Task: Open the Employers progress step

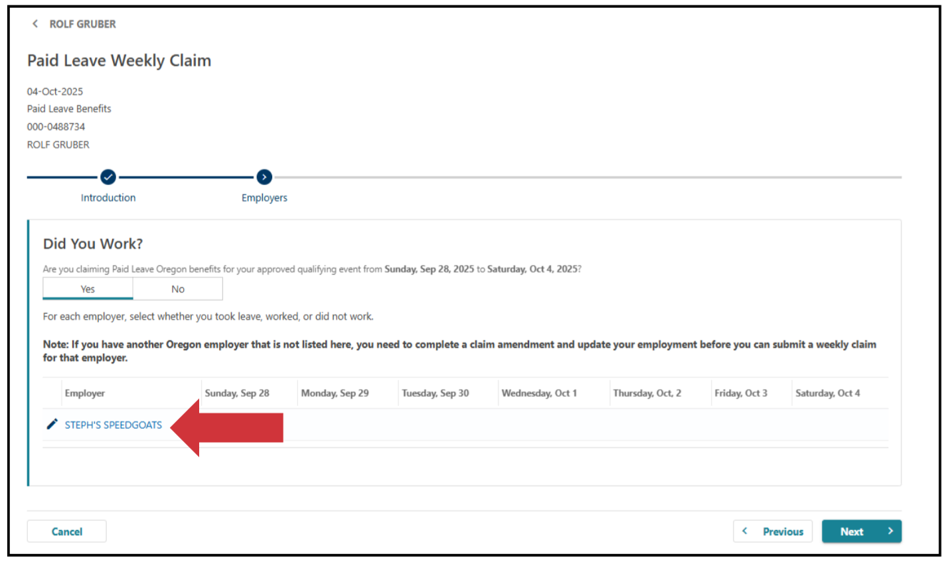Action: 264,197
